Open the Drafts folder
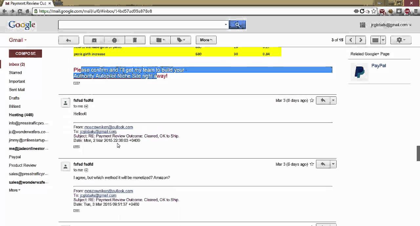 coord(14,98)
